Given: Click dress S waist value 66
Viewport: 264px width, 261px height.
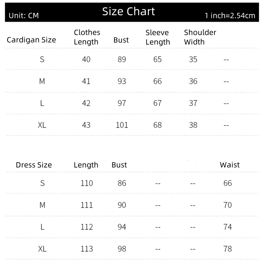Looking at the screenshot, I should 227,183.
